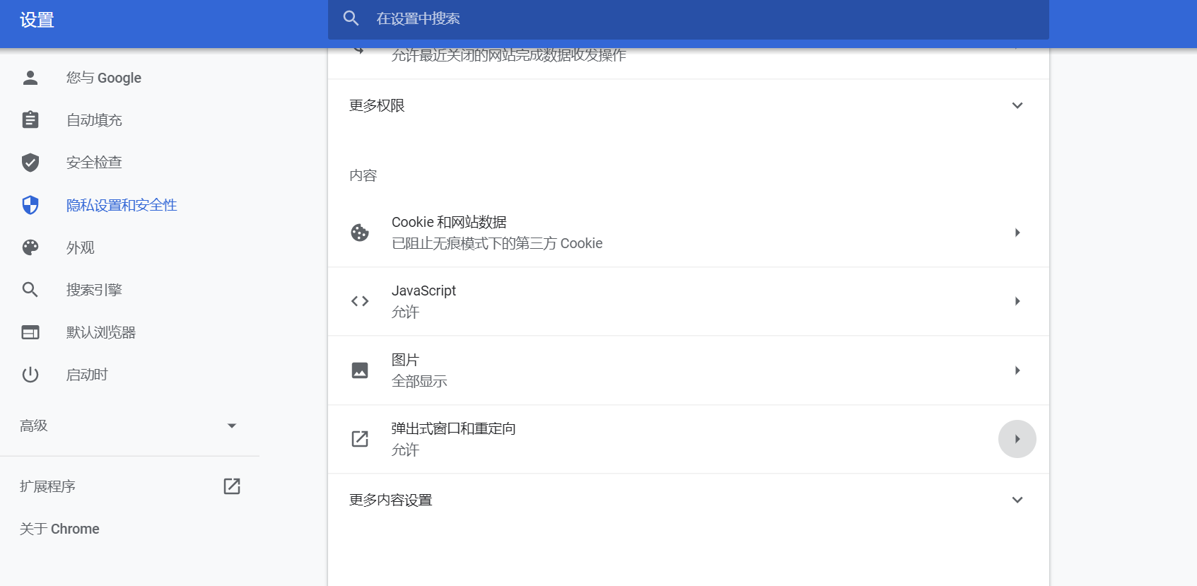Expand the 更多权限 section
Viewport: 1197px width, 586px height.
(x=1017, y=105)
